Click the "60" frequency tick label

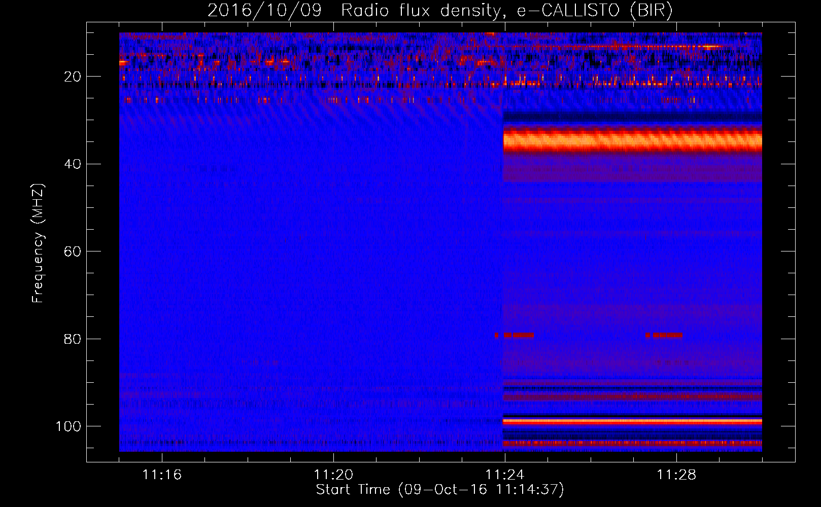pyautogui.click(x=73, y=251)
